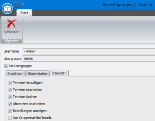Toggle Absenzen bearbeiten checkbox
The image size is (155, 121).
[10, 104]
